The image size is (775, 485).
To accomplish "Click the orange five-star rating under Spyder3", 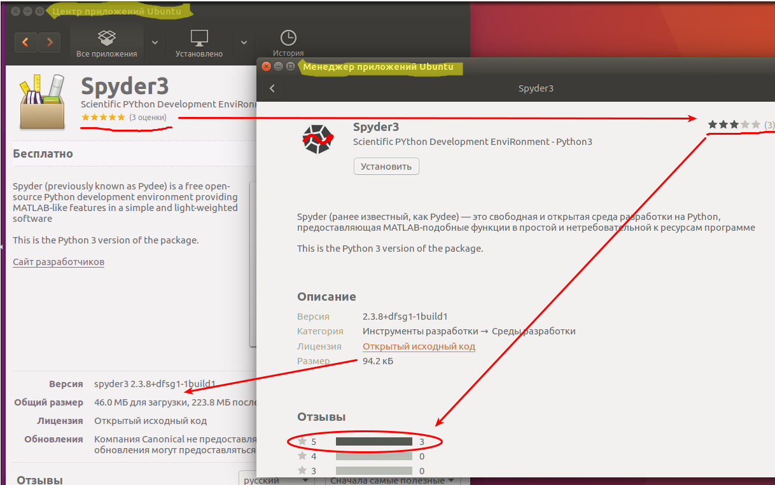I will click(103, 118).
